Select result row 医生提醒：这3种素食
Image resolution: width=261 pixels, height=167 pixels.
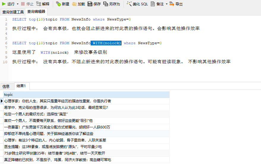pos(86,147)
